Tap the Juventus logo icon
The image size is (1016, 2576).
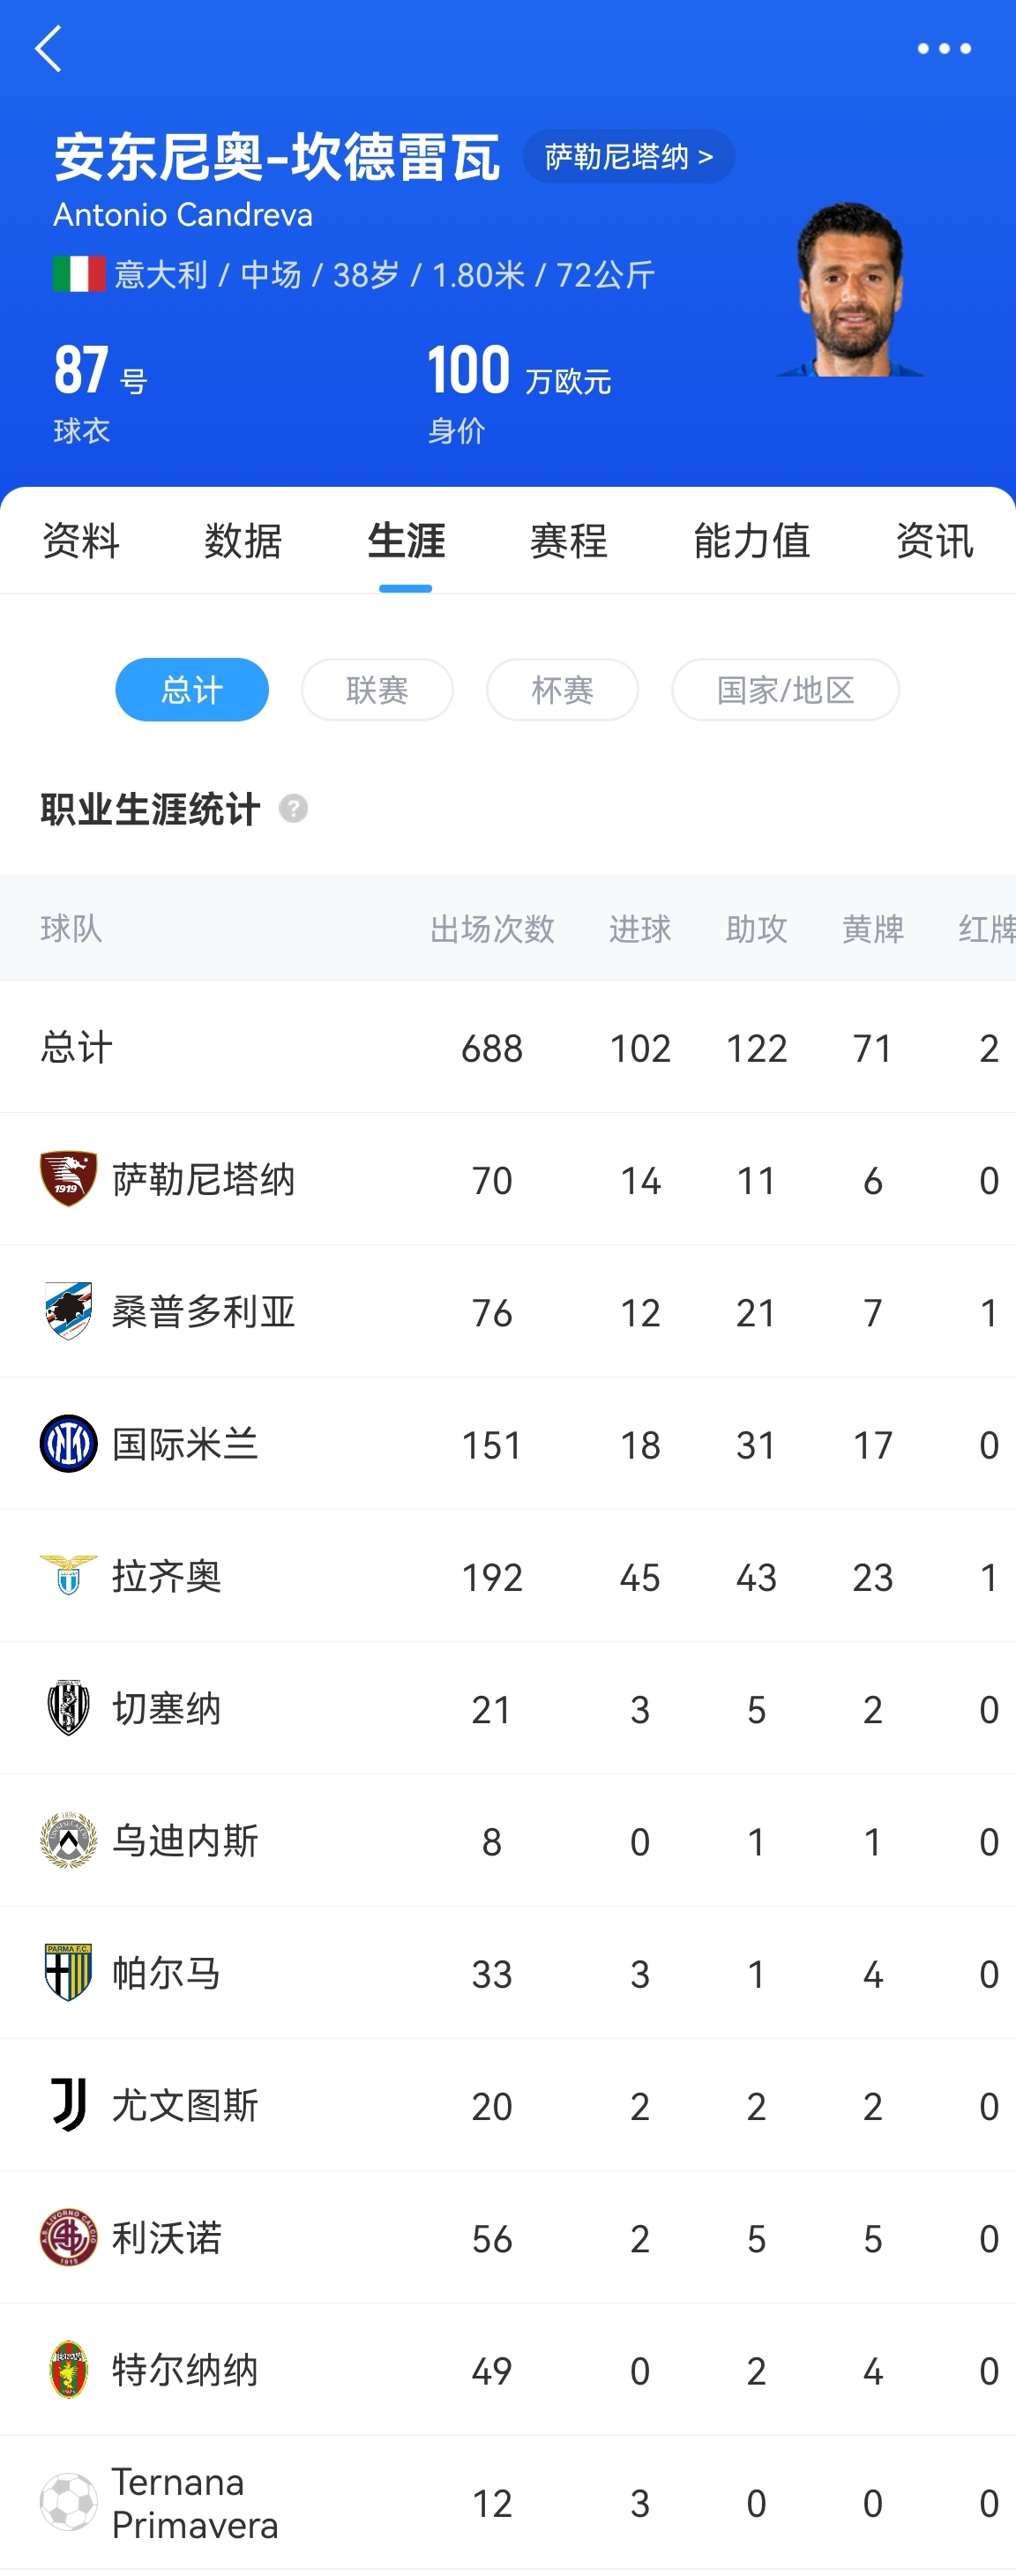[x=68, y=2104]
